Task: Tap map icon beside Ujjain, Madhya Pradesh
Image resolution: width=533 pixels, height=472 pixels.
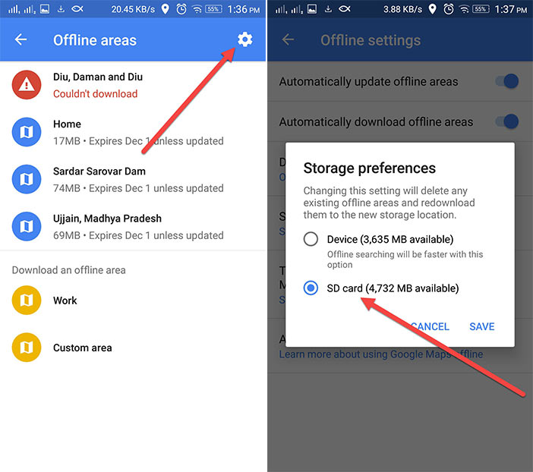Action: tap(27, 226)
